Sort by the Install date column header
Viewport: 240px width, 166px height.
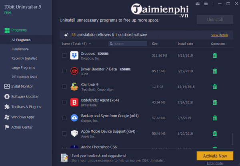[185, 44]
